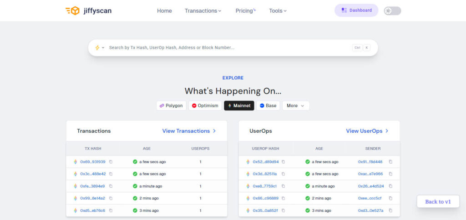
Task: Open the jiffyscan logo home link
Action: 89,11
